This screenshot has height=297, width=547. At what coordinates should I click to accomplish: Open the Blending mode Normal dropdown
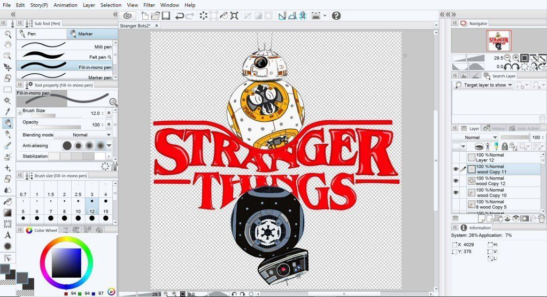click(82, 135)
